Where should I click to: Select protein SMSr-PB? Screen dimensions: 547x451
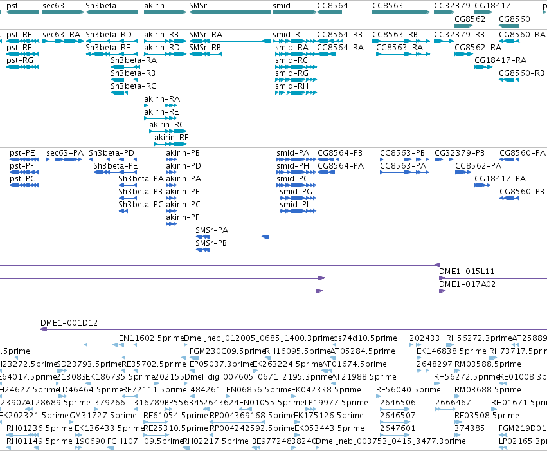[211, 243]
